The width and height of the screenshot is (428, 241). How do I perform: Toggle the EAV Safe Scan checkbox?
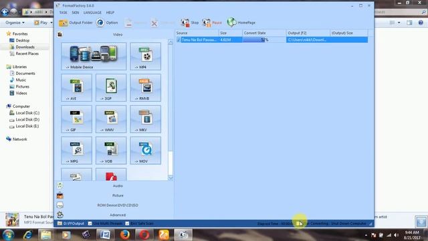click(x=127, y=224)
